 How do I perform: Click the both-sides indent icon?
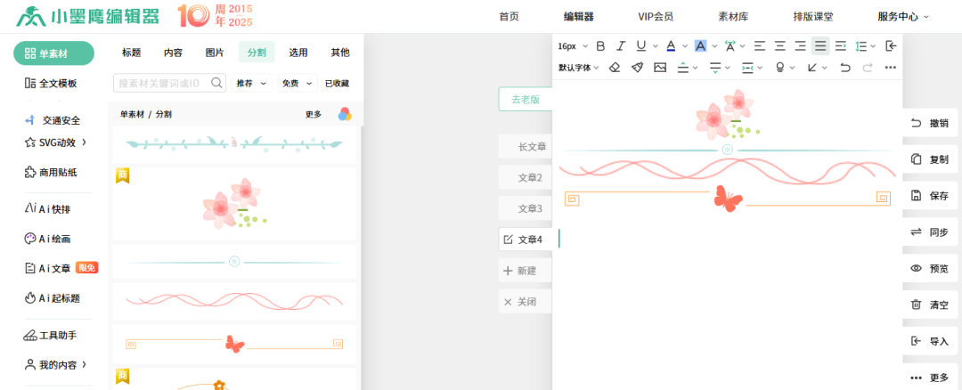(x=747, y=68)
